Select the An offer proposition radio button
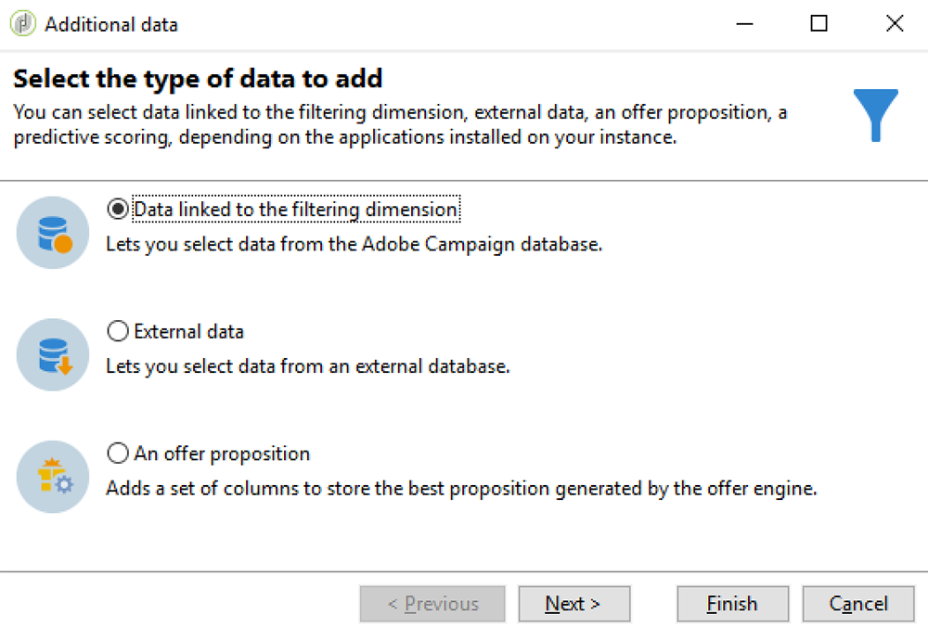The image size is (928, 627). tap(118, 454)
